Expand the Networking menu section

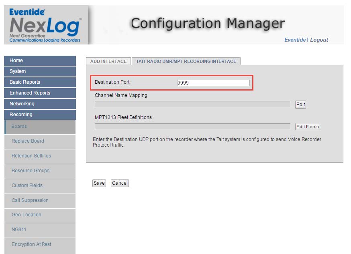coord(40,104)
